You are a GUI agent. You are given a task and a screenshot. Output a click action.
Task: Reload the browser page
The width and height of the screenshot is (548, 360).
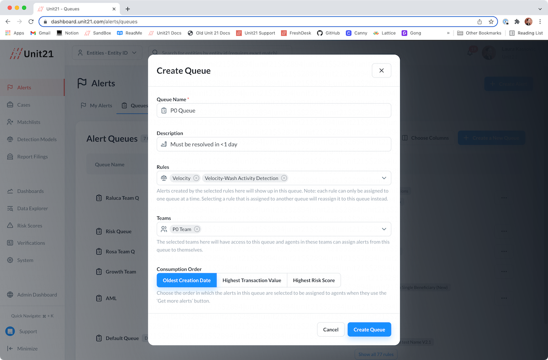pyautogui.click(x=31, y=21)
